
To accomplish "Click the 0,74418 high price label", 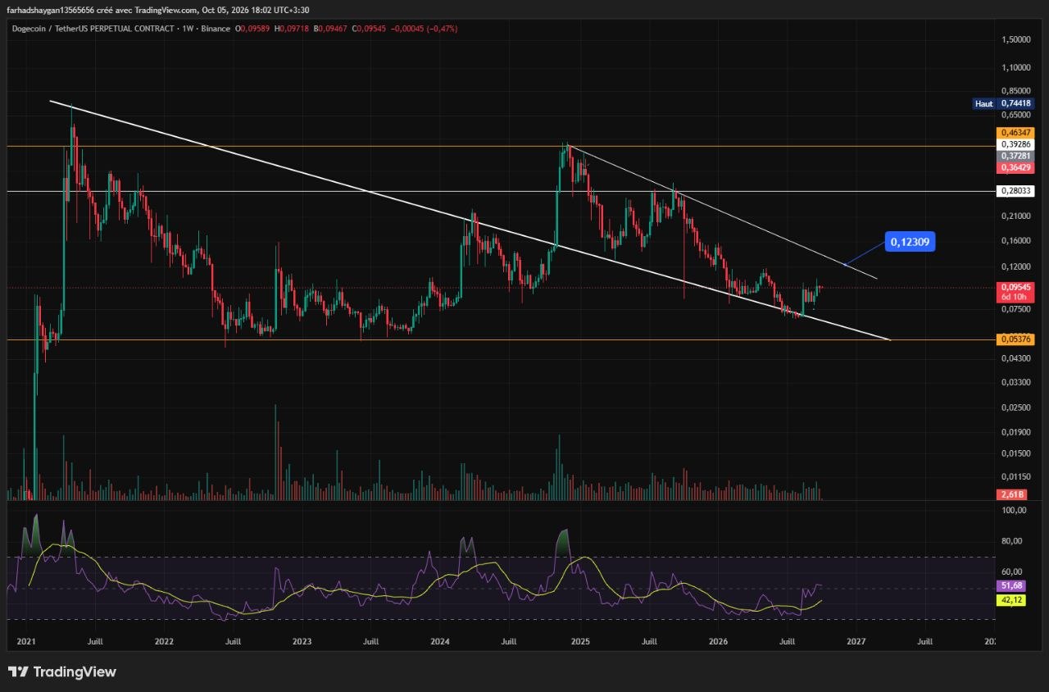I will coord(1015,104).
